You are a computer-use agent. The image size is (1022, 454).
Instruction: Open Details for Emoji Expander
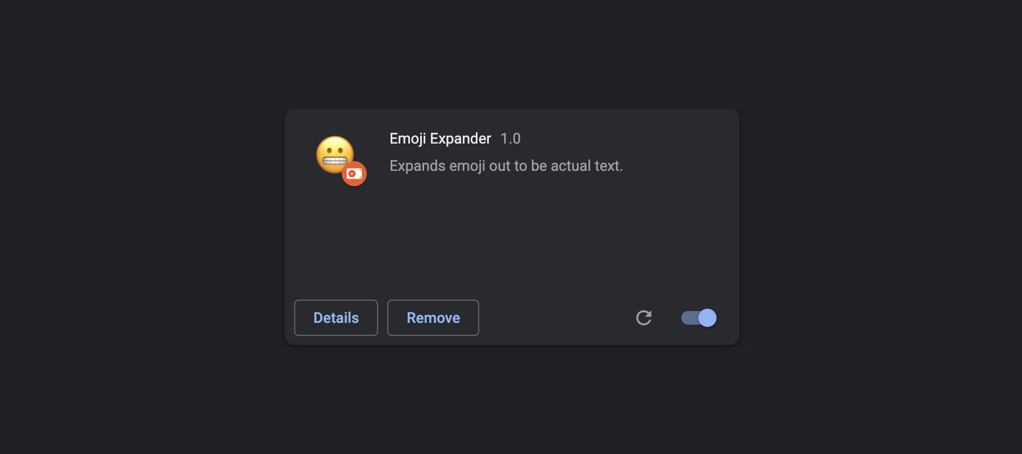point(336,318)
